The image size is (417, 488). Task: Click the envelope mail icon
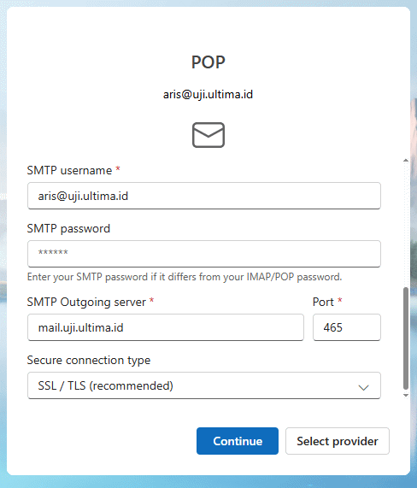(208, 135)
